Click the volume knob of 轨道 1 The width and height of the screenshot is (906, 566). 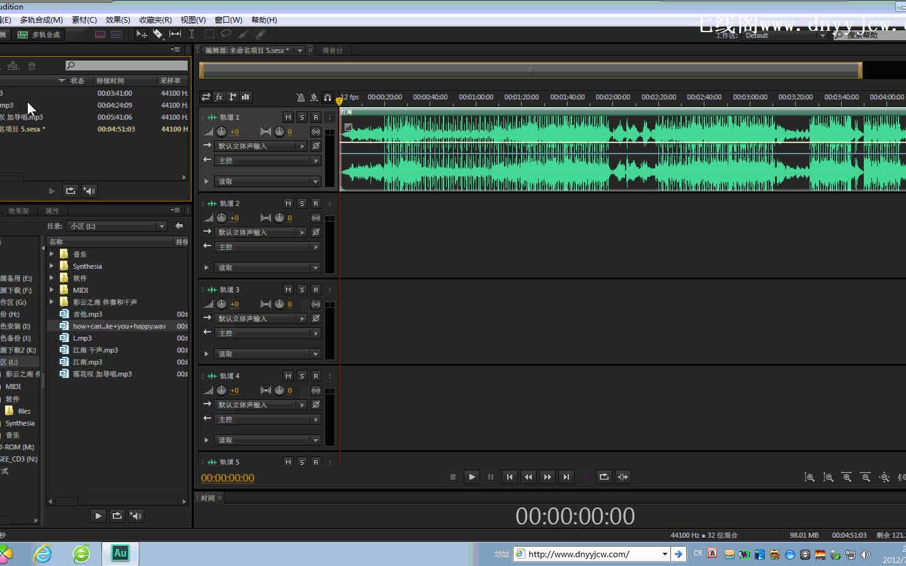tap(221, 132)
